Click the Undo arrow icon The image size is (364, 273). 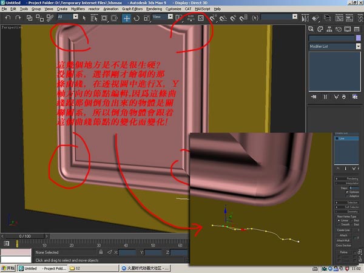(8, 18)
